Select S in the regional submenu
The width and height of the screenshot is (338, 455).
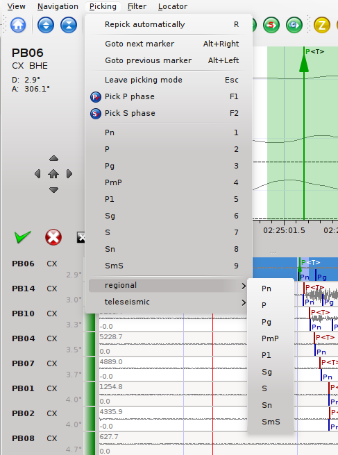(x=271, y=388)
